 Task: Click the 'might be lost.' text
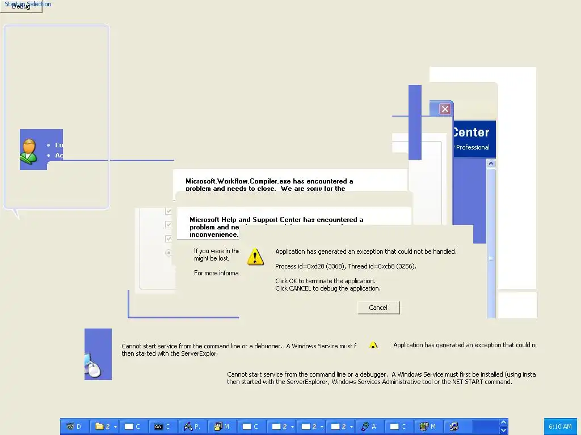coord(212,258)
